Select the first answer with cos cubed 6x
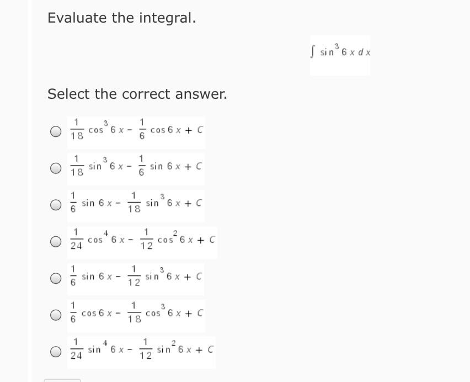 coord(55,131)
